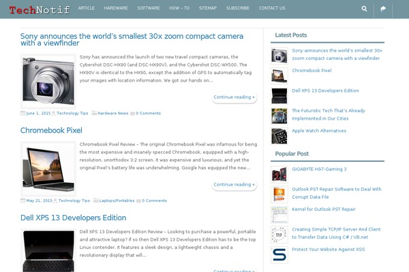
Task: Click GIGABYTE H97-Gaming 3 thumbnail
Action: (x=279, y=174)
